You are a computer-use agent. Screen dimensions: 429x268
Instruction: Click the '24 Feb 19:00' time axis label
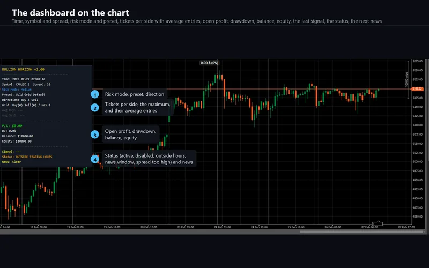[259, 227]
